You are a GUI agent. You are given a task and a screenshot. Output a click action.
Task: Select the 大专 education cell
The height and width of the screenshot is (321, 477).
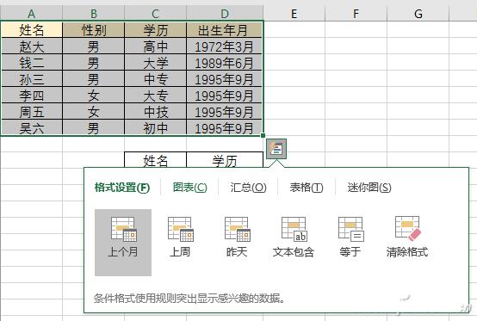(156, 96)
